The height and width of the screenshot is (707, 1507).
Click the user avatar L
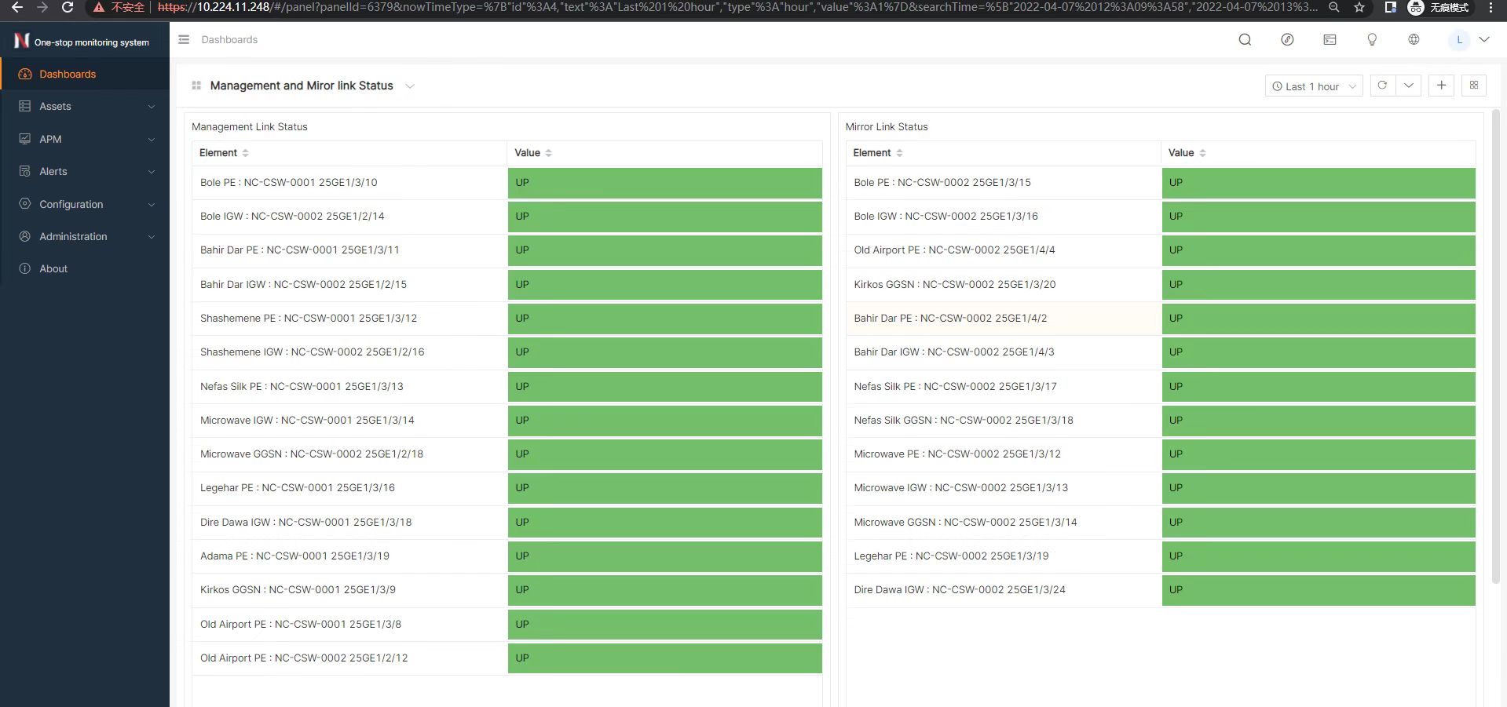tap(1459, 40)
